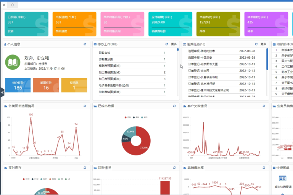This screenshot has width=293, height=195.
Task: Collapse tabs with double-chevron at top left
Action: [x=4, y=5]
